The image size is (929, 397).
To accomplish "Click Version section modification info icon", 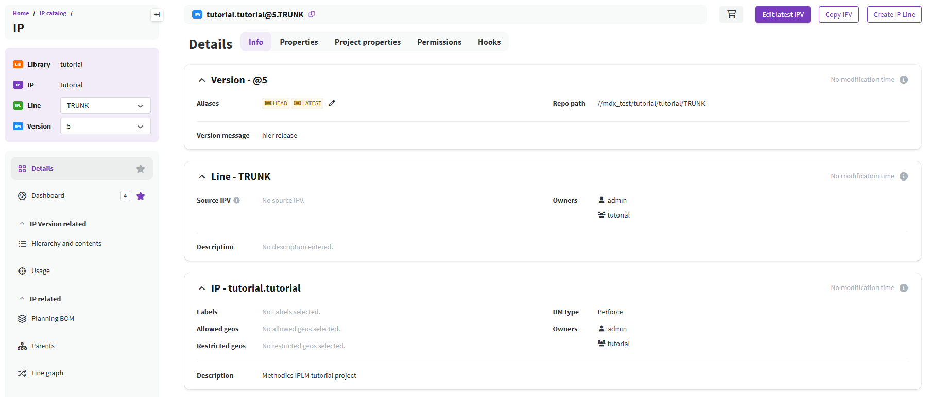I will pyautogui.click(x=903, y=80).
